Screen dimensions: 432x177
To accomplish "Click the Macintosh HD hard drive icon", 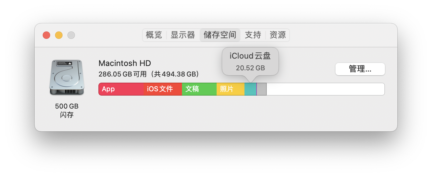I will tap(67, 77).
